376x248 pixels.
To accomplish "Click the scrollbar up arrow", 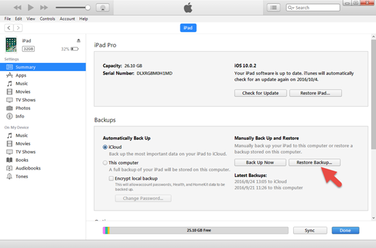I will click(373, 37).
